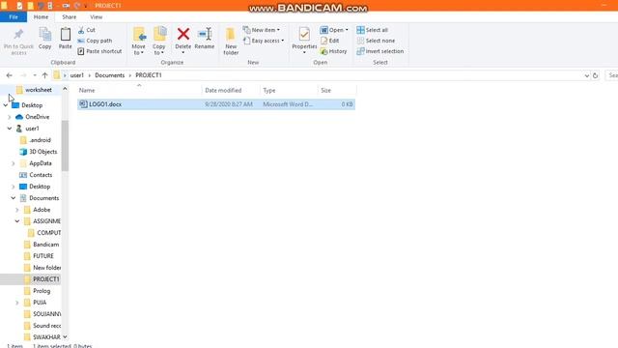Open file Properties

point(304,41)
